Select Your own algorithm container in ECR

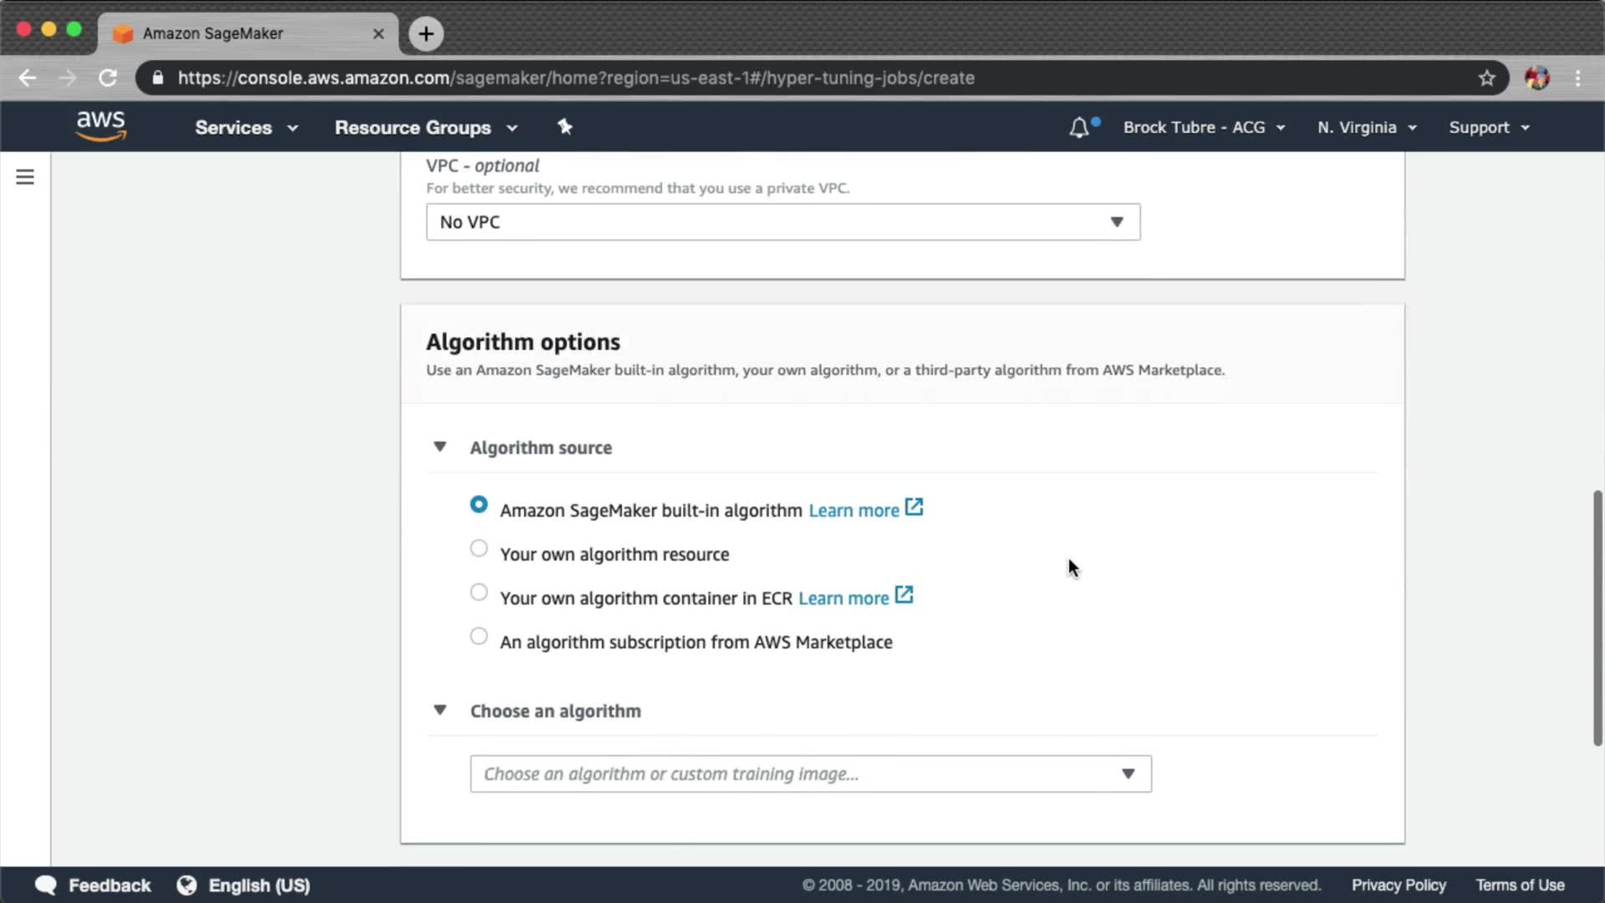tap(479, 593)
